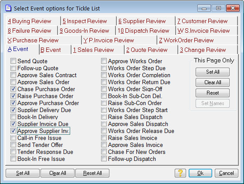Image resolution: width=244 pixels, height=184 pixels.
Task: Click the Reset button for this page
Action: click(x=213, y=93)
